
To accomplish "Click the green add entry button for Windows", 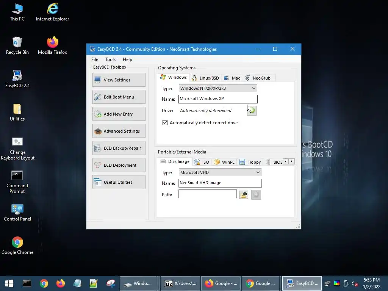I will point(252,110).
